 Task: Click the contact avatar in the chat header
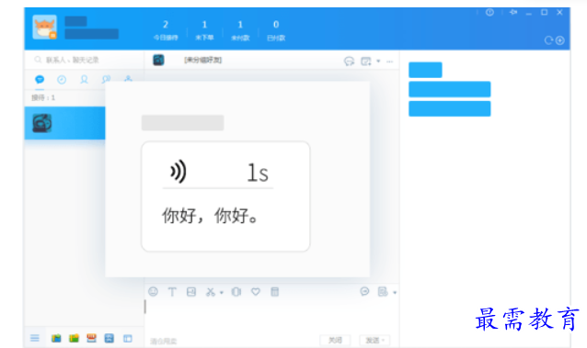[158, 60]
